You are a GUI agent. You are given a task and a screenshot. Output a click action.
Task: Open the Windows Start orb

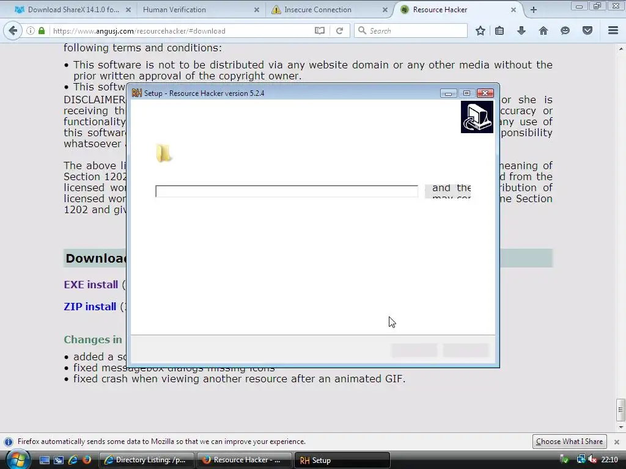pyautogui.click(x=18, y=460)
